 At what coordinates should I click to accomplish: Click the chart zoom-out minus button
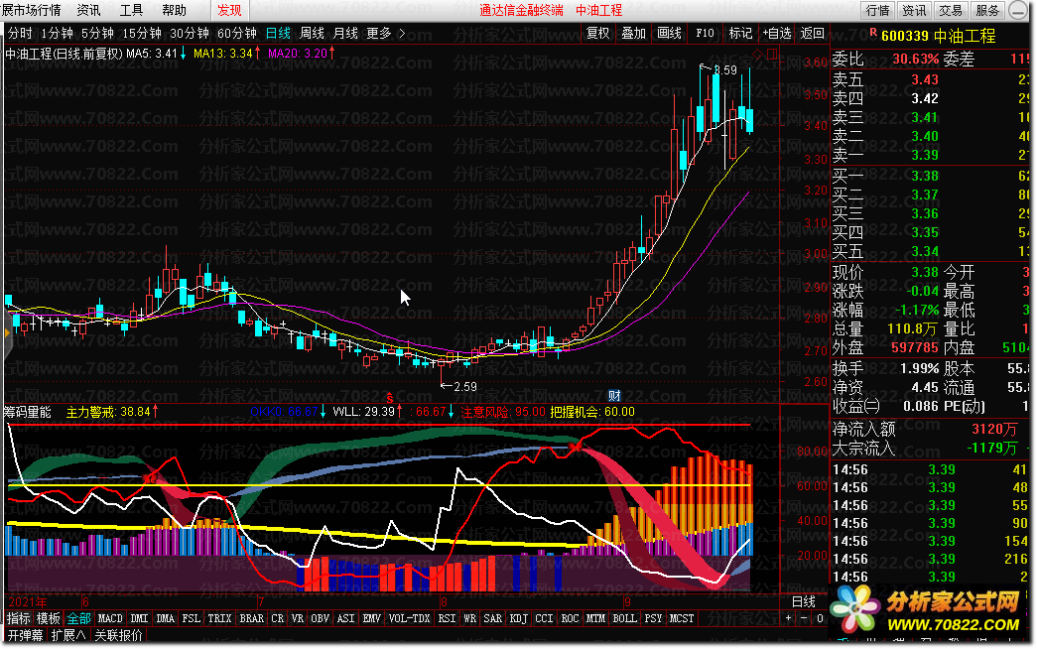(804, 618)
